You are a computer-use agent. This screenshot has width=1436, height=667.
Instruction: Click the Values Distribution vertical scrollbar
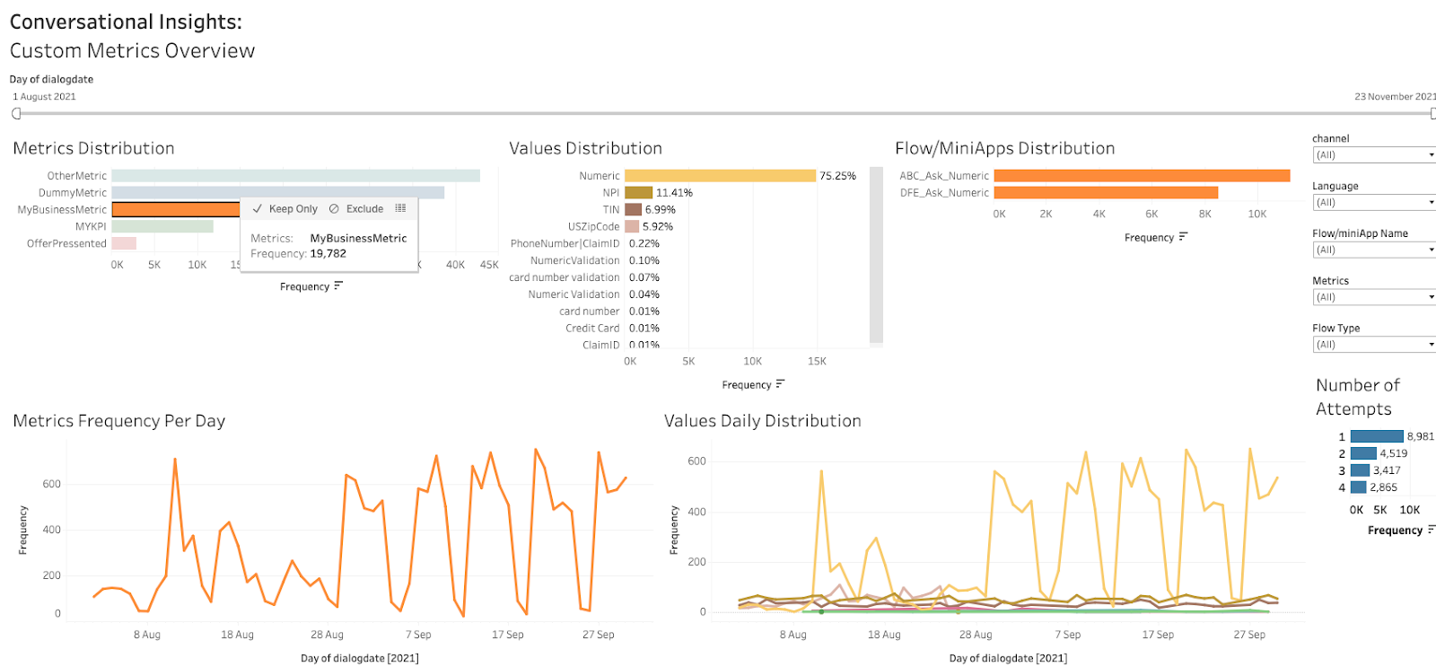876,255
